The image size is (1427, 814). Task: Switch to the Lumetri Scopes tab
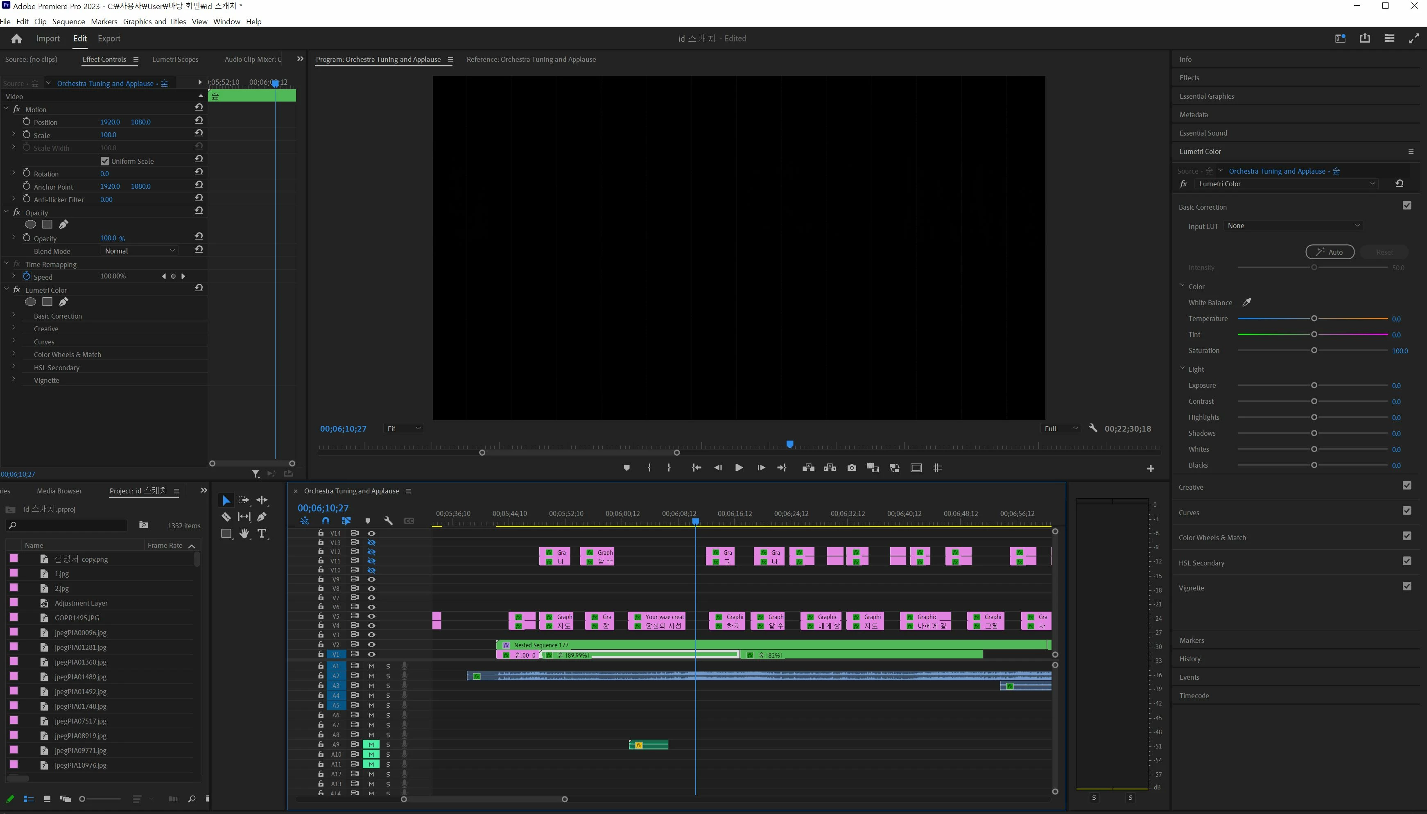pyautogui.click(x=175, y=59)
